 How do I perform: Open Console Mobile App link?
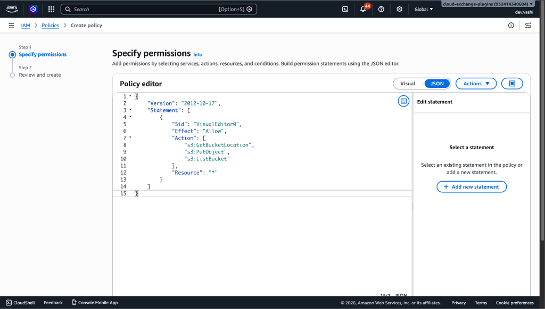(x=95, y=303)
